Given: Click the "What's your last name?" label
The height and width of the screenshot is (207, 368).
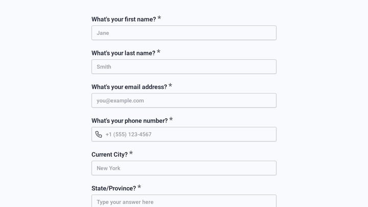Looking at the screenshot, I should click(124, 53).
